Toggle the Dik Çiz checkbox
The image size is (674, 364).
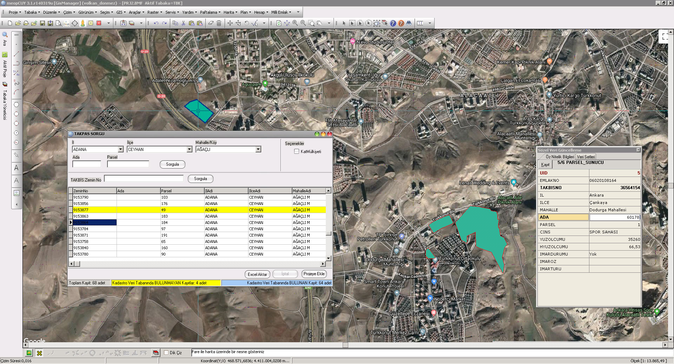(x=166, y=352)
